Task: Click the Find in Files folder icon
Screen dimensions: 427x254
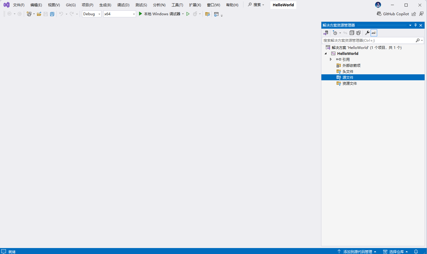Action: 207,14
